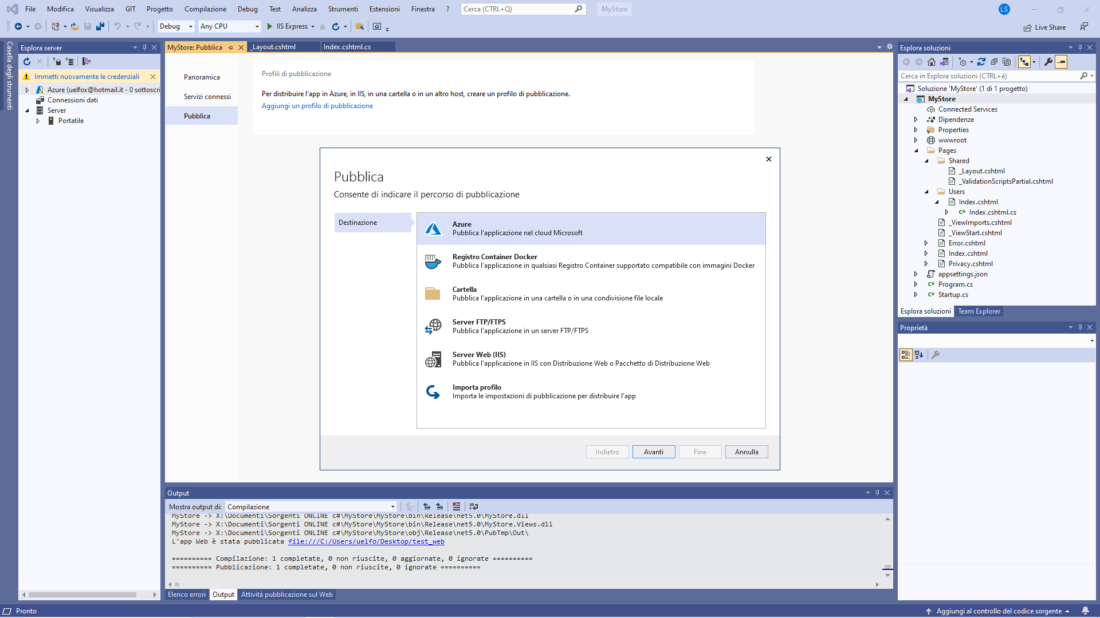Select Cartella publish destination
Image resolution: width=1100 pixels, height=618 pixels.
tap(591, 294)
